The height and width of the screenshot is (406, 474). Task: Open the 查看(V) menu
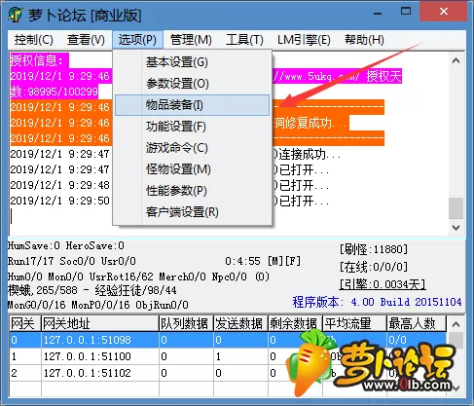click(86, 40)
